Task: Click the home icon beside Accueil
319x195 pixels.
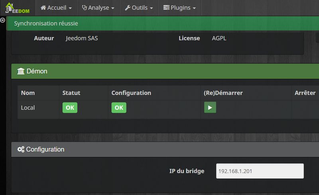Action: (43, 8)
